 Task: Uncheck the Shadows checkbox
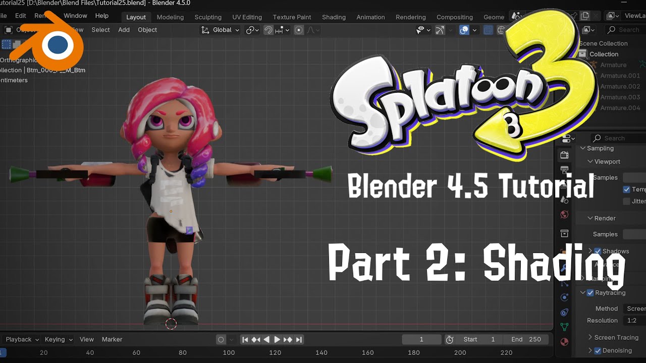click(x=598, y=251)
